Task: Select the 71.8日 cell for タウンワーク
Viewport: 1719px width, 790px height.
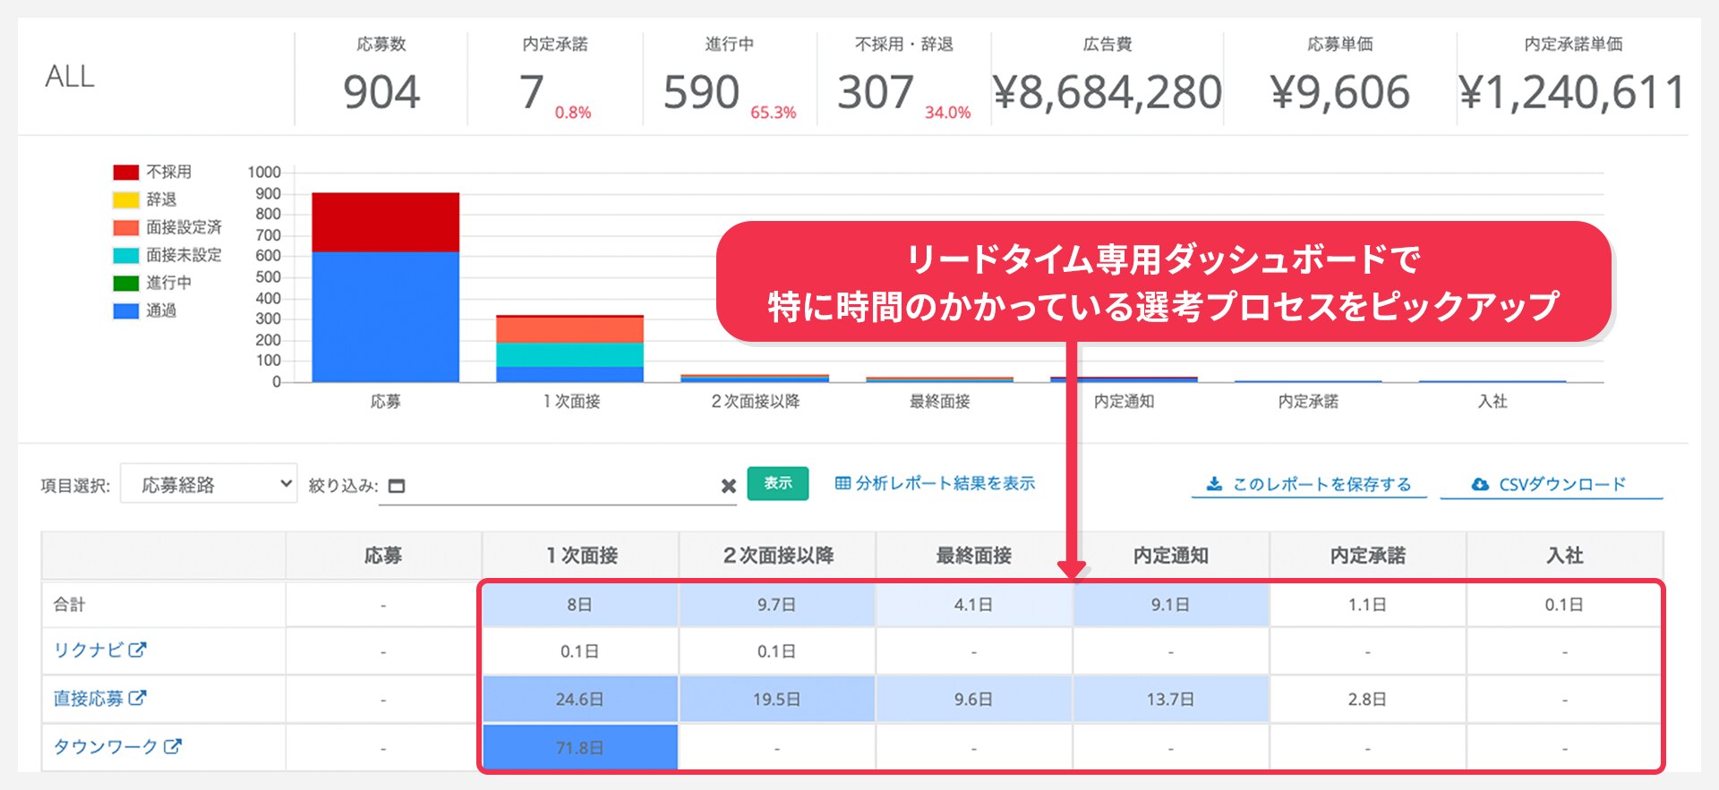Action: pyautogui.click(x=579, y=747)
